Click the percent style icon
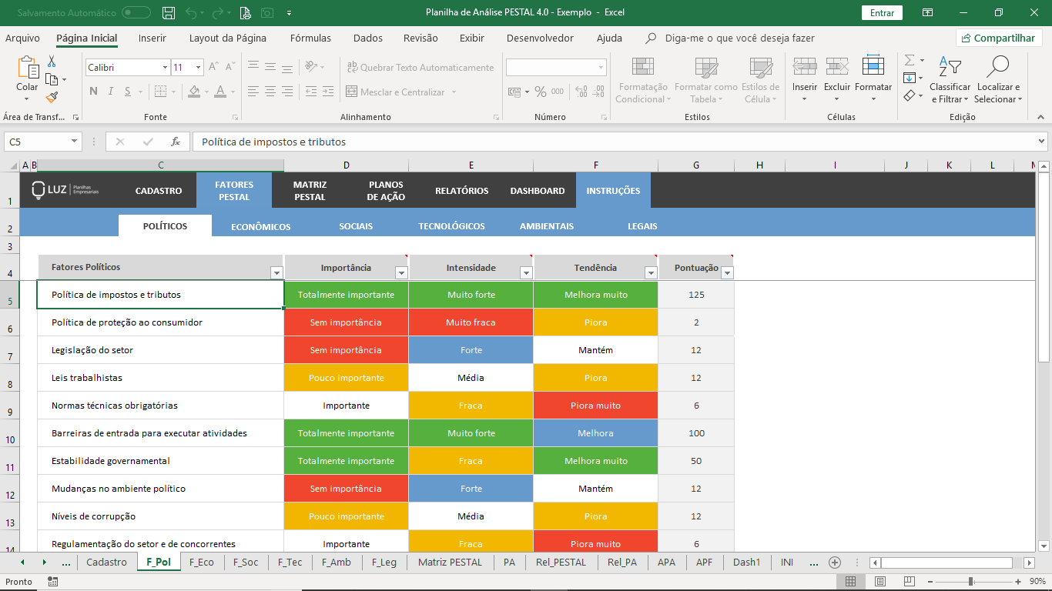Viewport: 1052px width, 591px height. [541, 92]
